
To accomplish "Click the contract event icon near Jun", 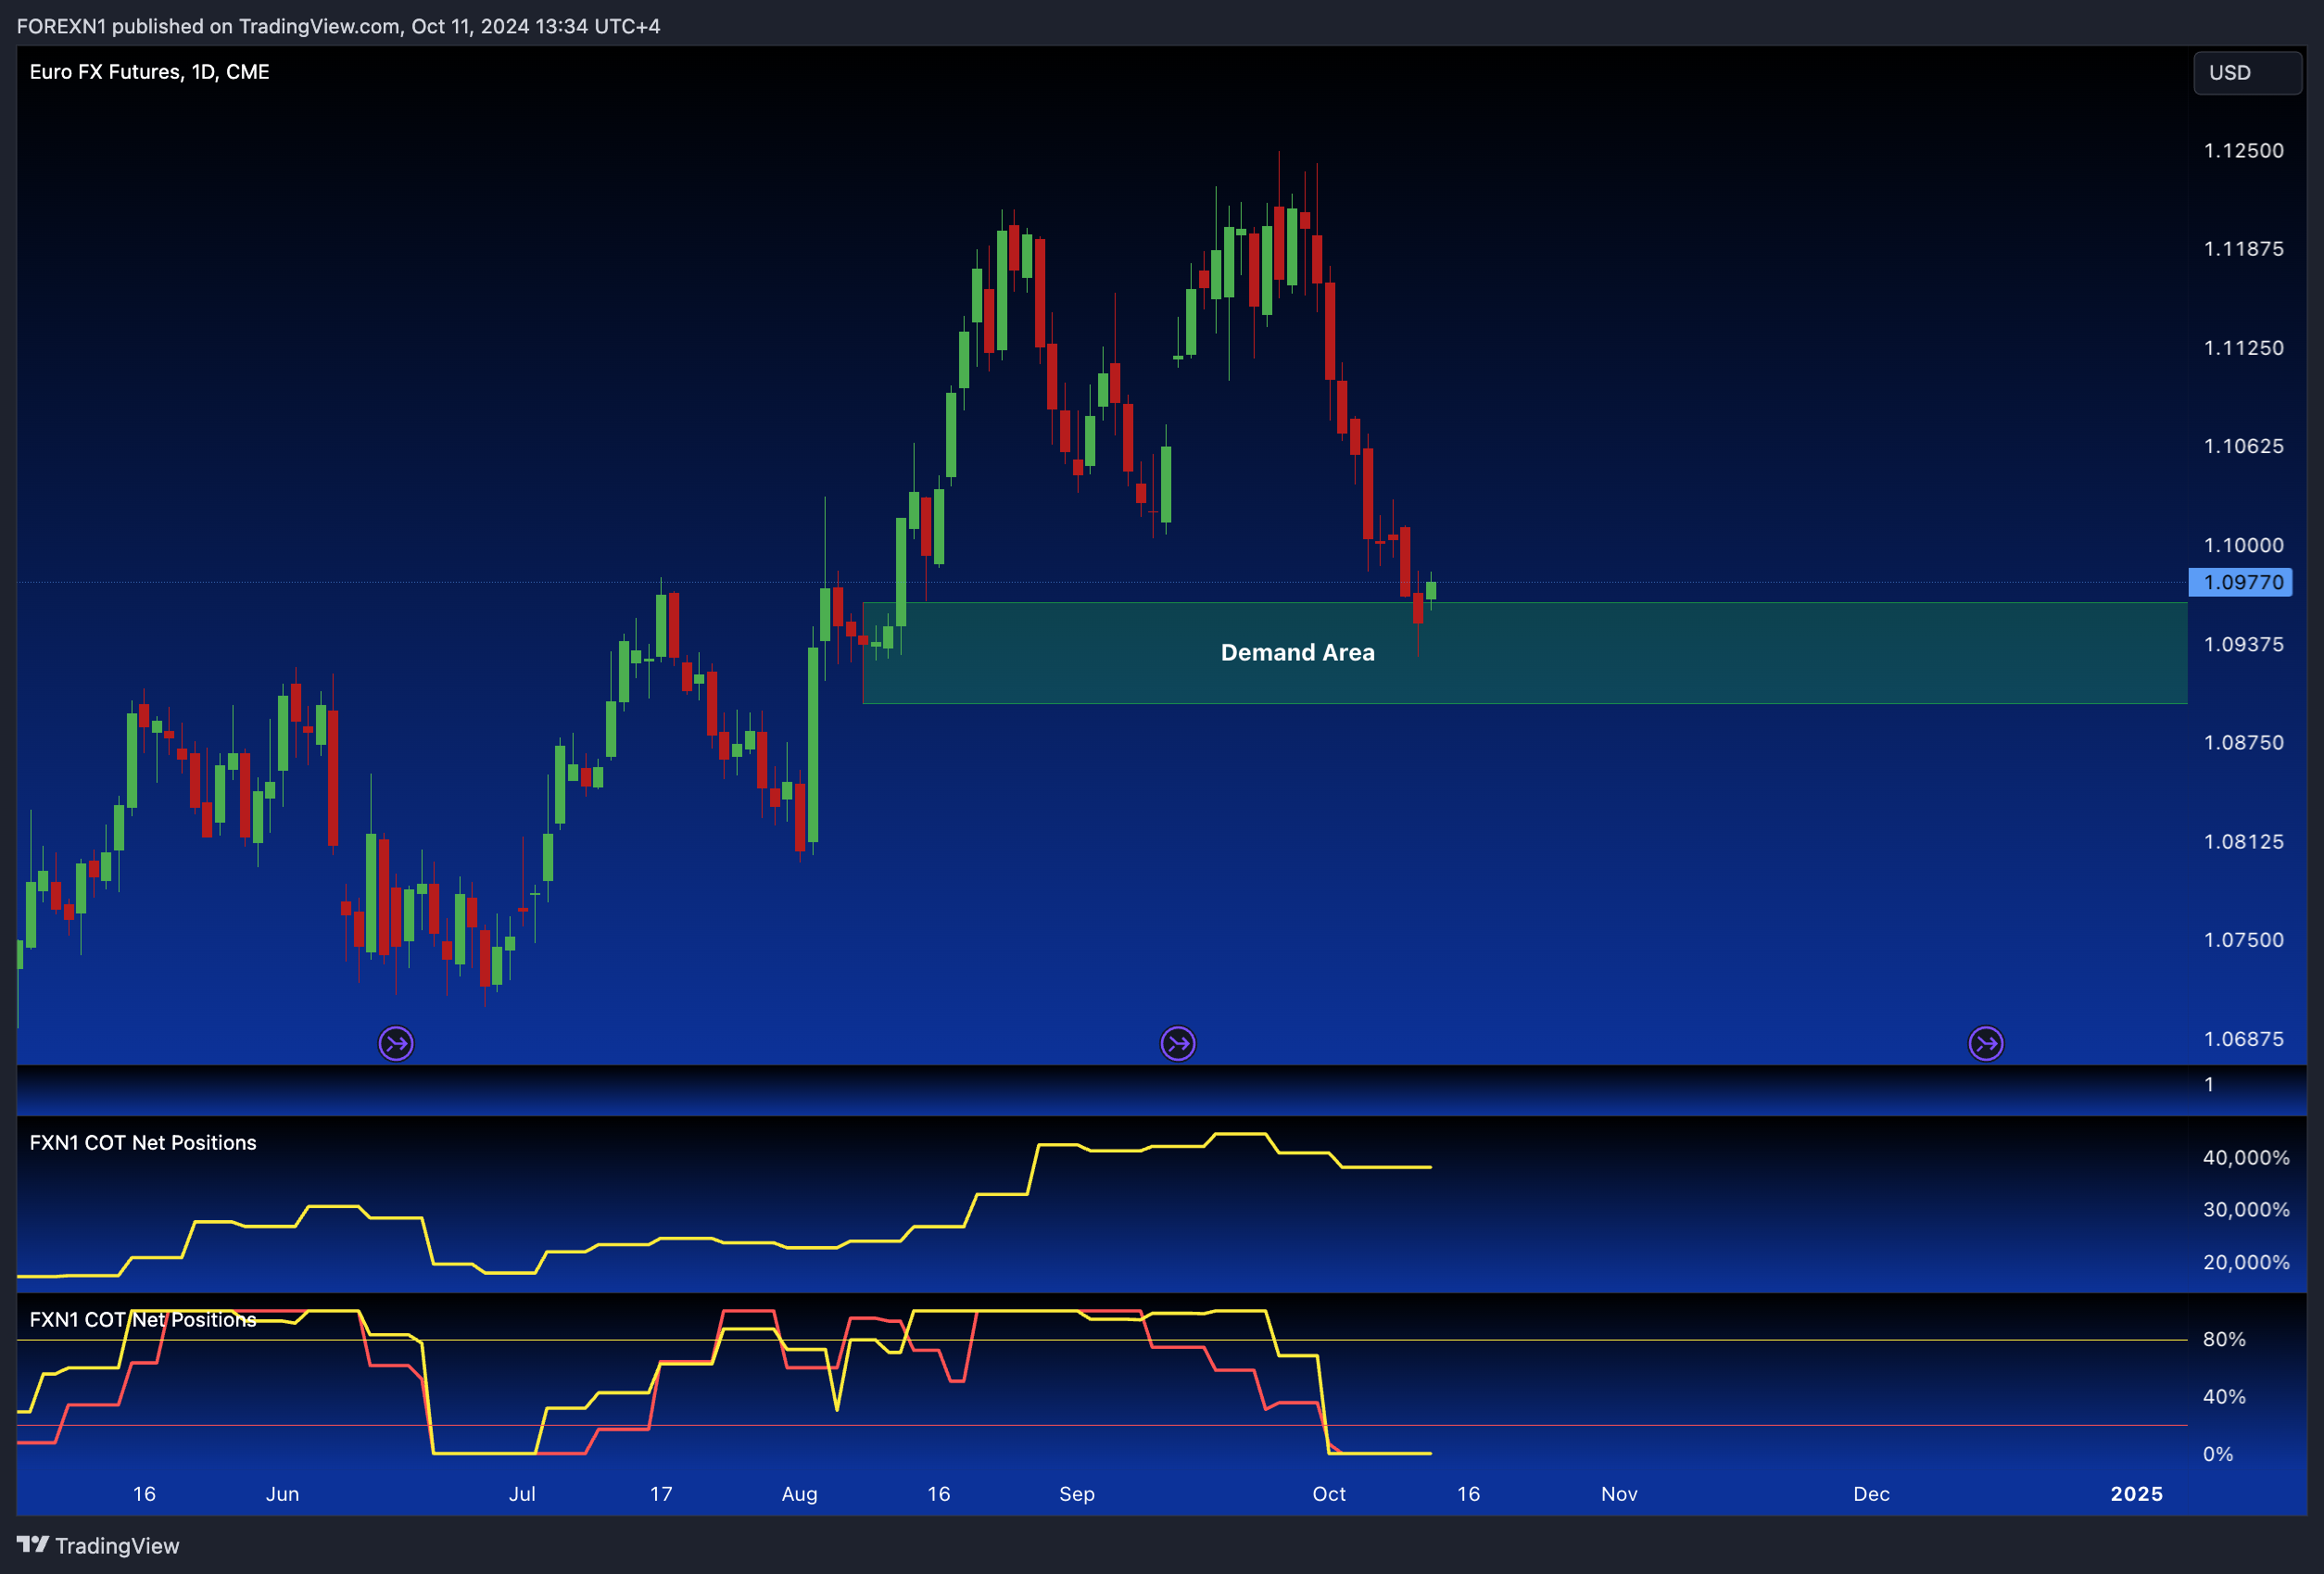I will coord(396,1043).
